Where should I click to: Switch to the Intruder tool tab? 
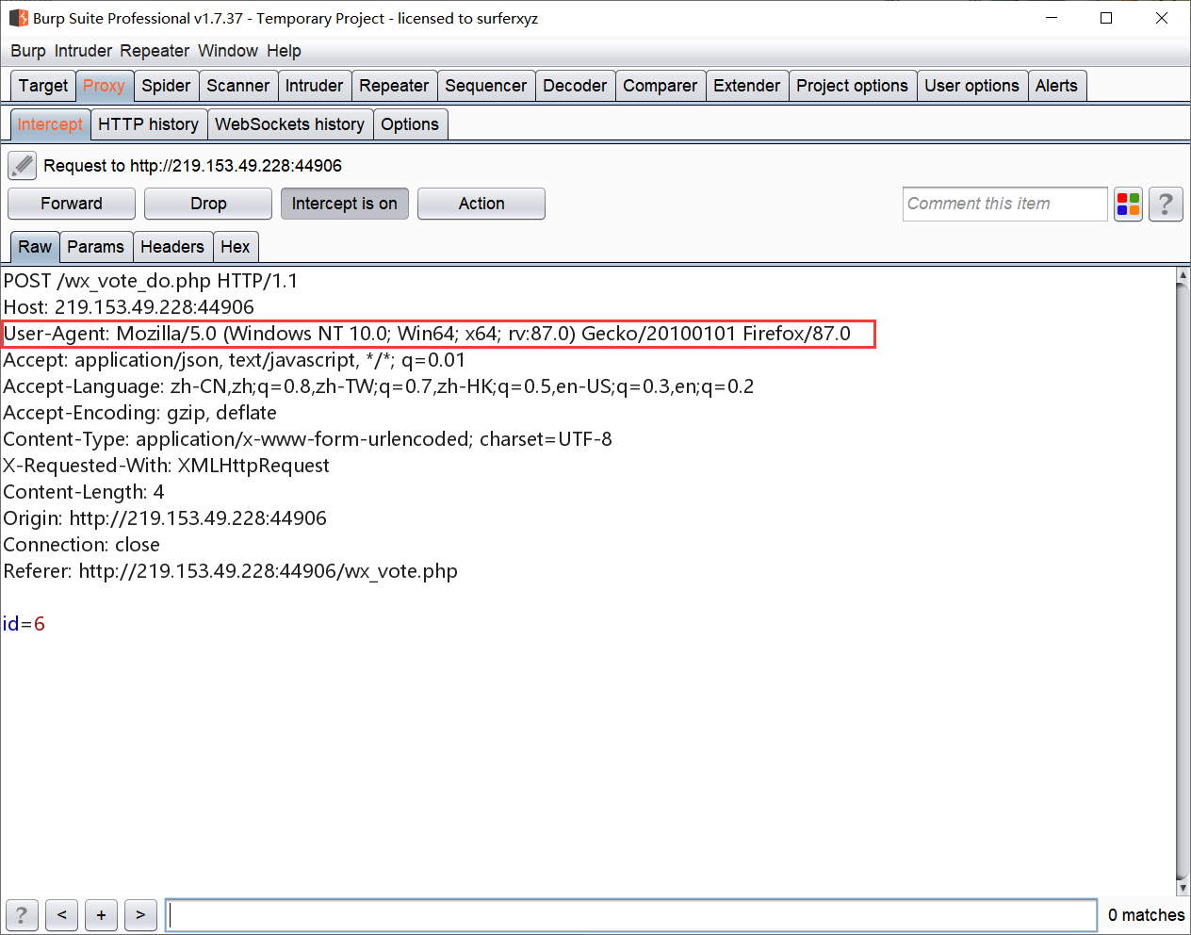coord(315,86)
